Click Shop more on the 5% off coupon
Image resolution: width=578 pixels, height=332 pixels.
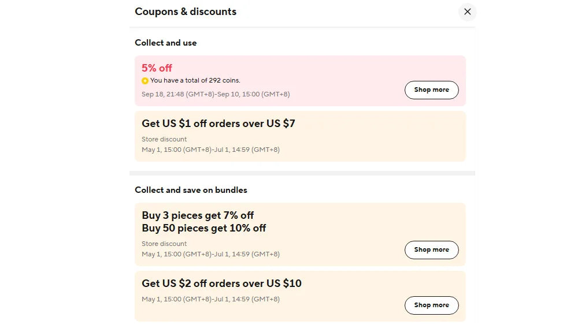tap(431, 90)
